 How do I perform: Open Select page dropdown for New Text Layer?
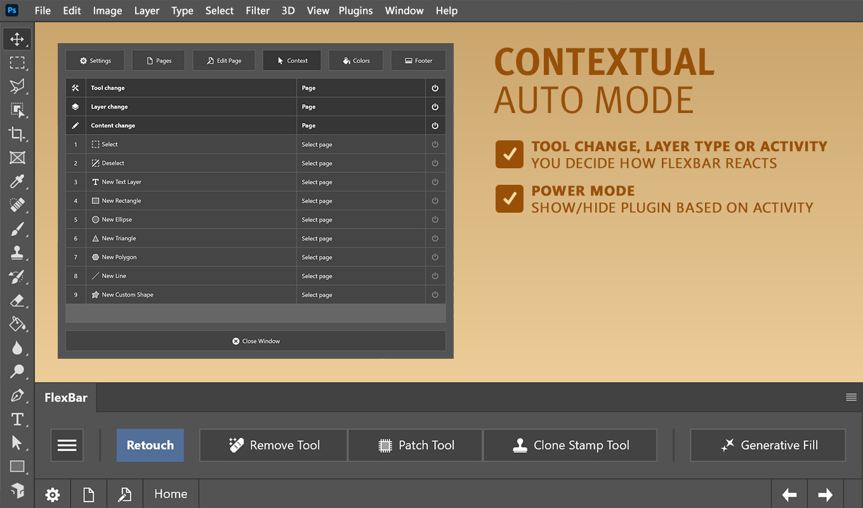pos(361,182)
